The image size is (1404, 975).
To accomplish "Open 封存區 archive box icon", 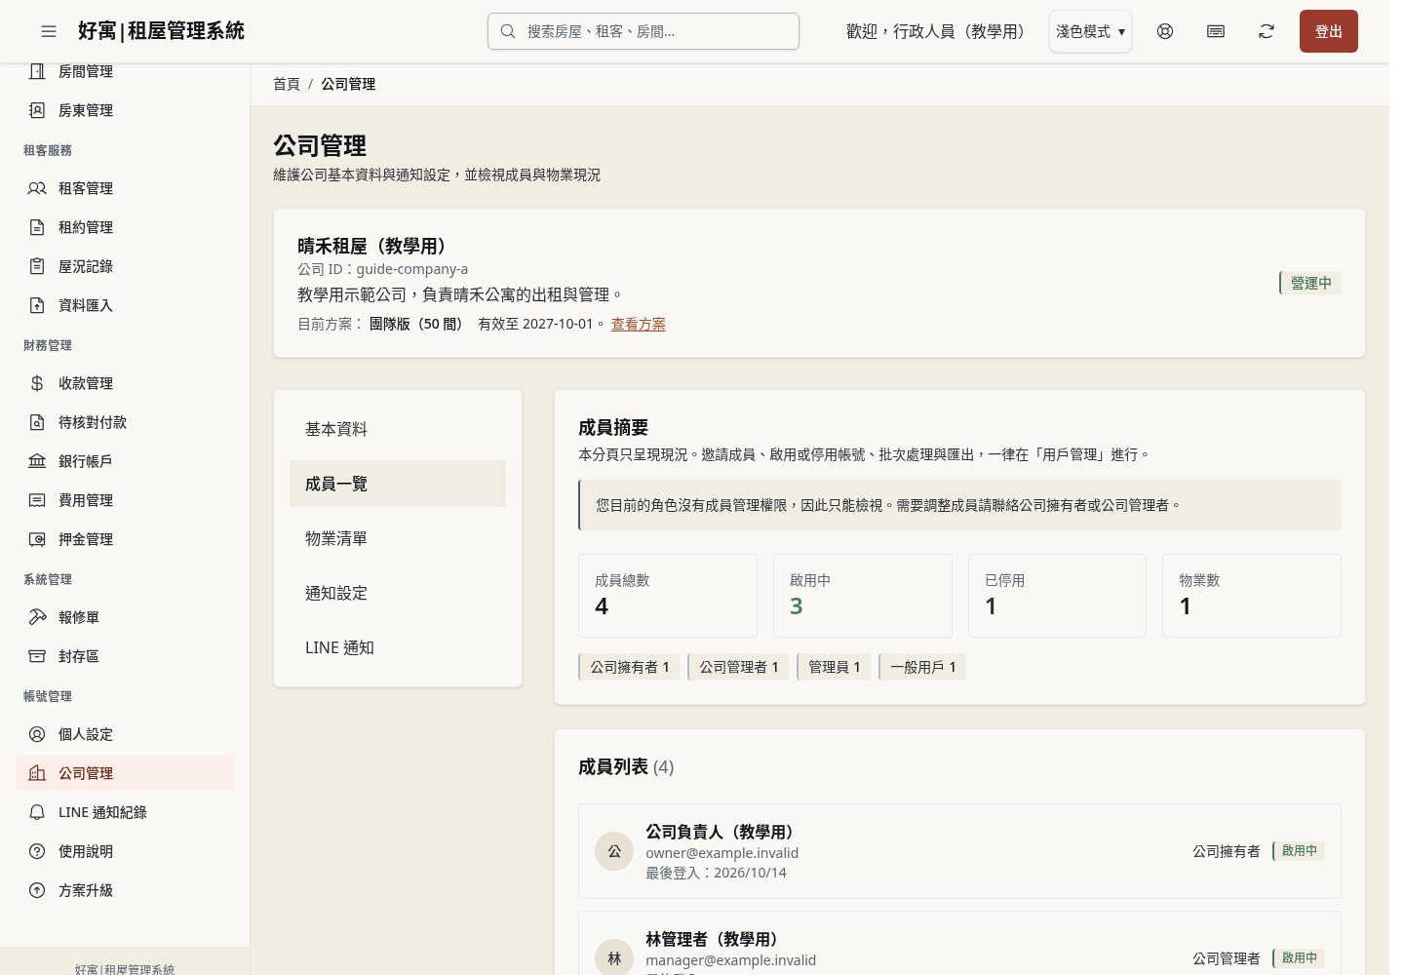I will pos(37,656).
